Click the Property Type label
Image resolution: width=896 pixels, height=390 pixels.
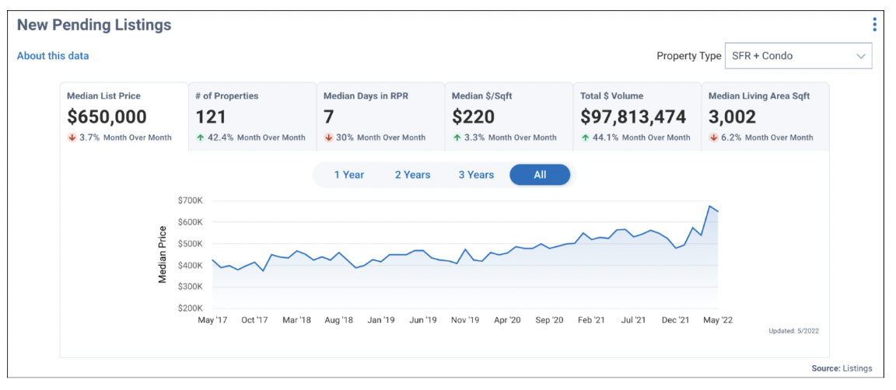click(688, 56)
